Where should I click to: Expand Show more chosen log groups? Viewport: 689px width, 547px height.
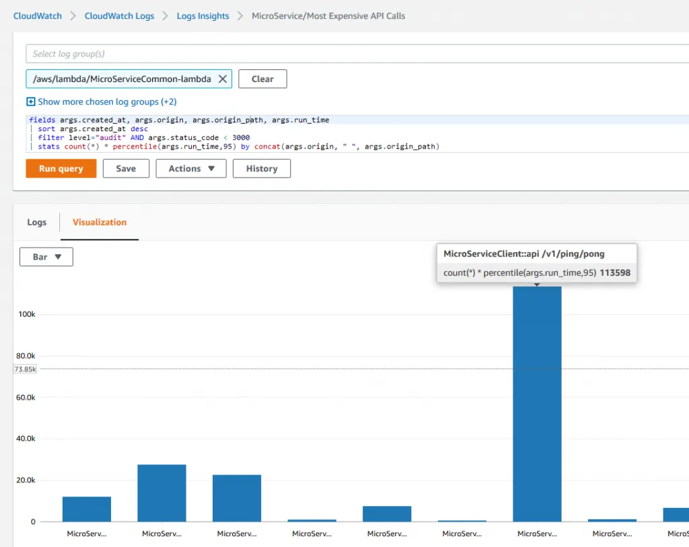[106, 102]
